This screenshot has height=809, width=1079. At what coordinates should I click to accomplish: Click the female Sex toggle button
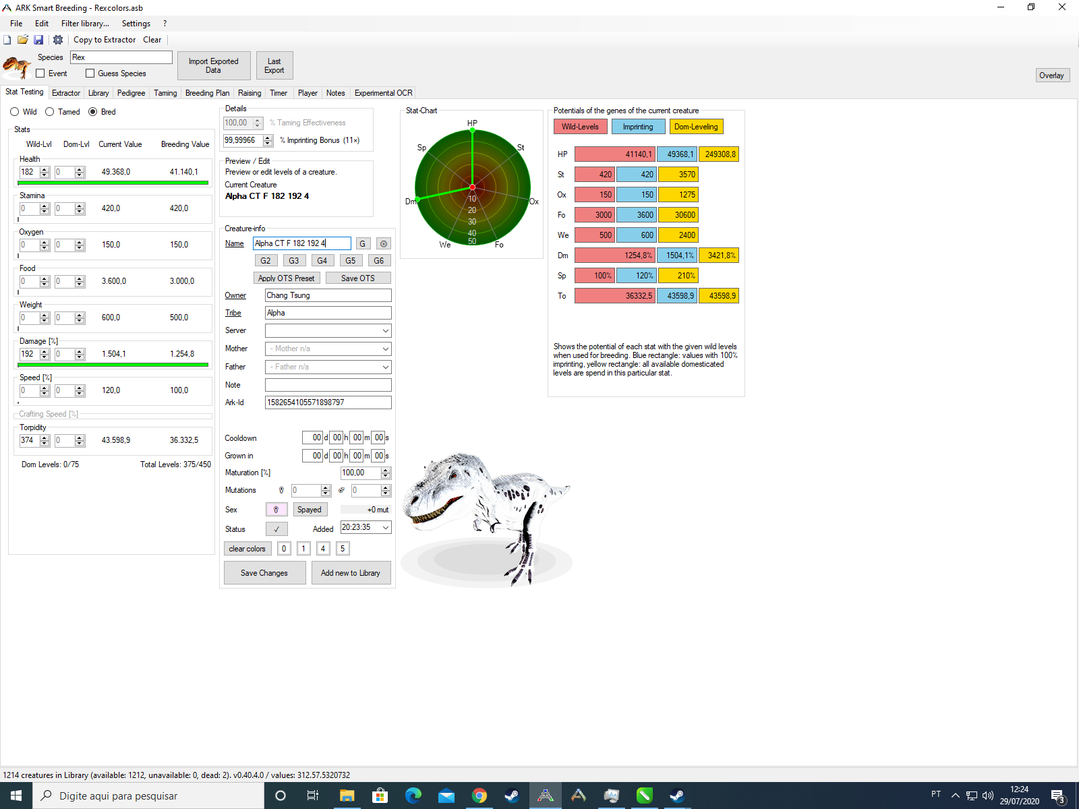click(x=276, y=510)
